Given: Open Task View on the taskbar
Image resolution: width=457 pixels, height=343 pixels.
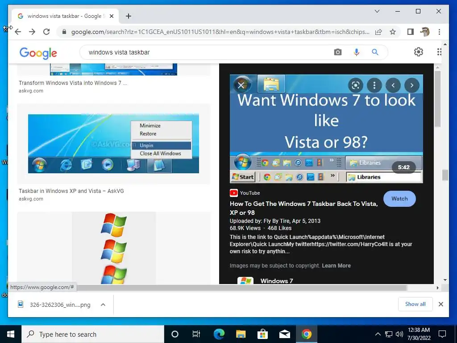Looking at the screenshot, I should tap(196, 334).
